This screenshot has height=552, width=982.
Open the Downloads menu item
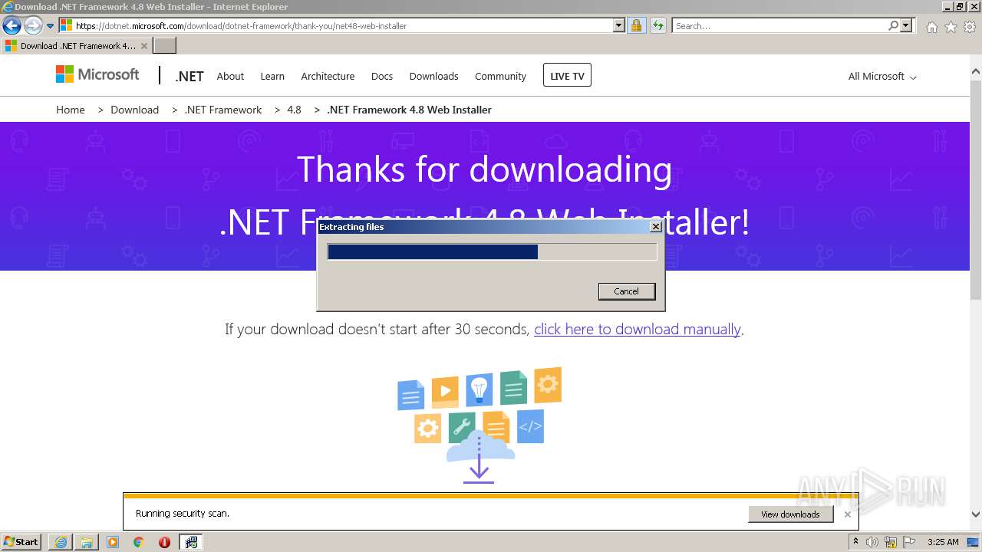point(433,76)
